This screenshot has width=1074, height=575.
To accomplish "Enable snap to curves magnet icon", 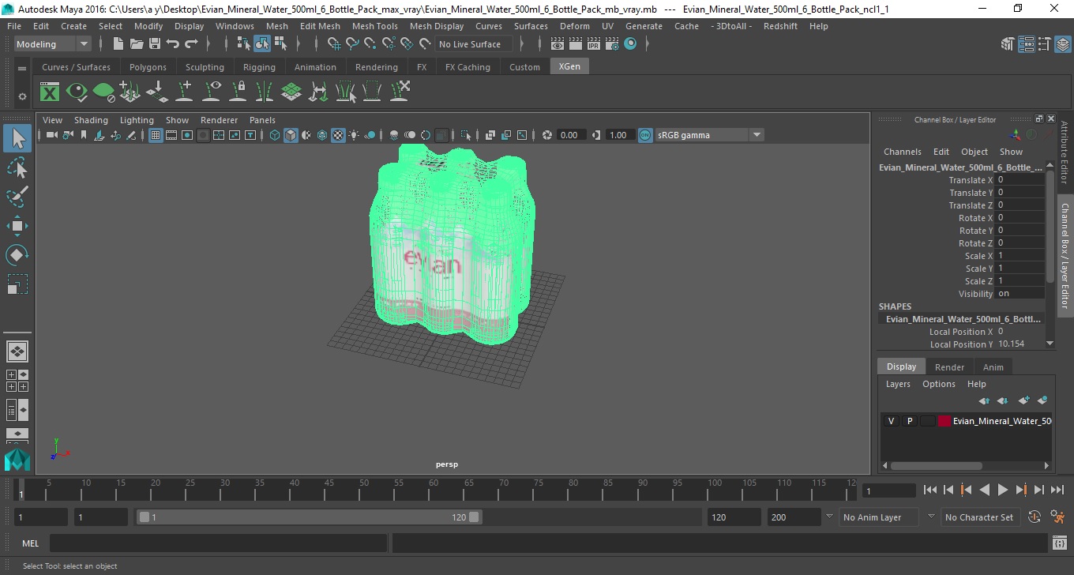I will click(352, 44).
